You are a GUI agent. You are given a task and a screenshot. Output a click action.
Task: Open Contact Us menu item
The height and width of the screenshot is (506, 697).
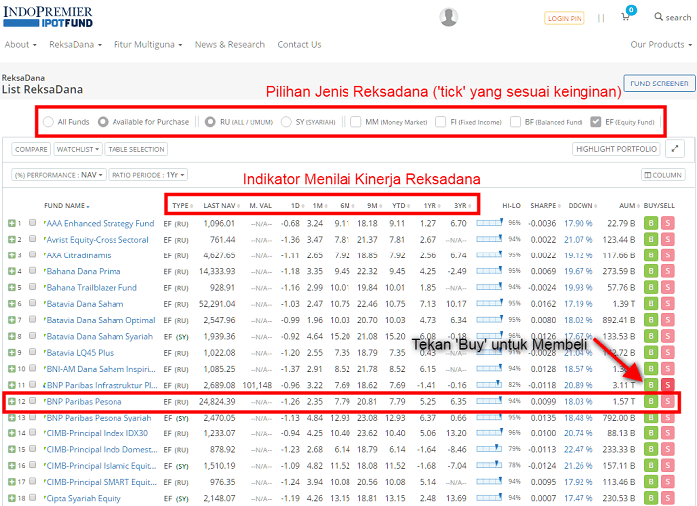coord(299,45)
